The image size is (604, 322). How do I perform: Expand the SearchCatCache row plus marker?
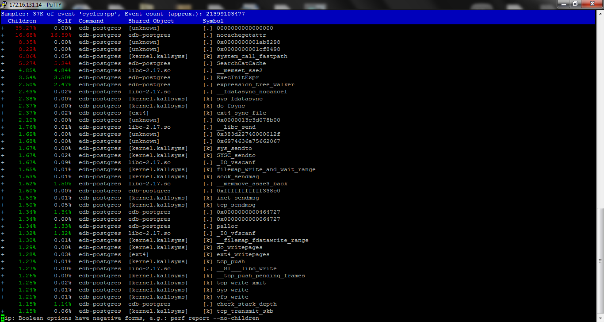point(3,63)
